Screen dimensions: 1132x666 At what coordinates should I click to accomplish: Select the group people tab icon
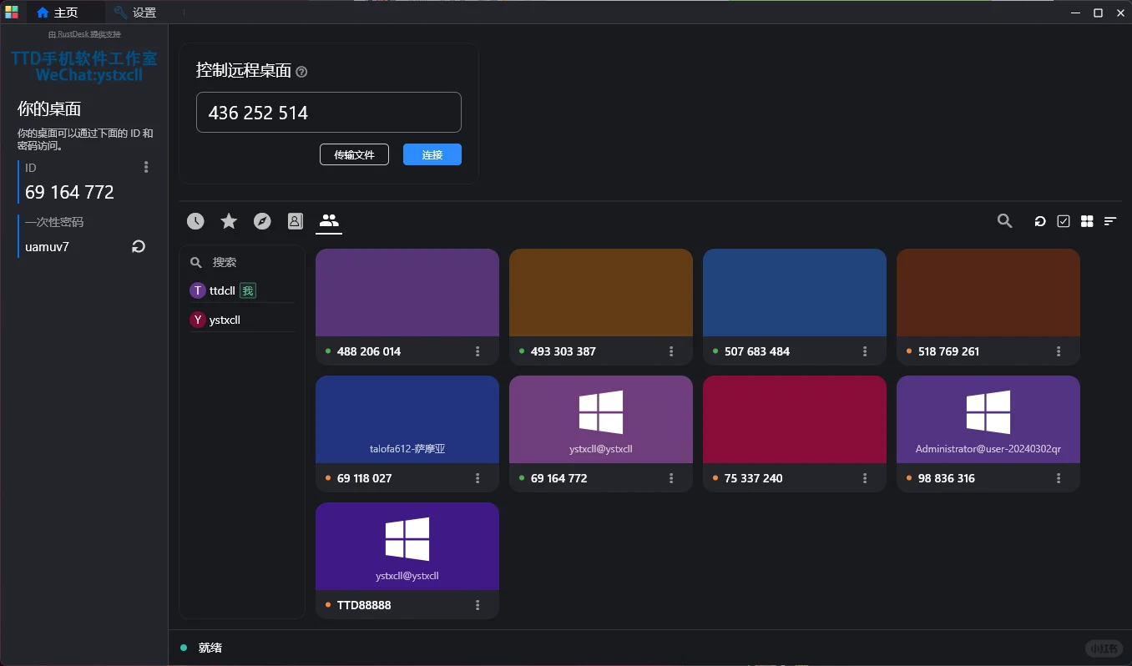pyautogui.click(x=329, y=221)
